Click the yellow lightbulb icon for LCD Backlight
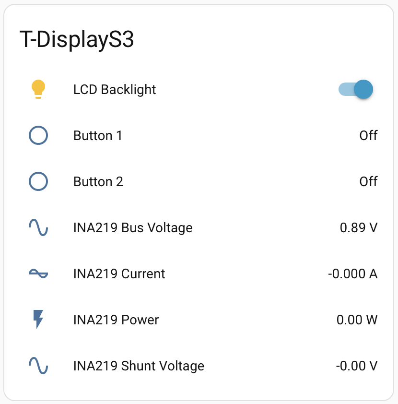 click(38, 89)
